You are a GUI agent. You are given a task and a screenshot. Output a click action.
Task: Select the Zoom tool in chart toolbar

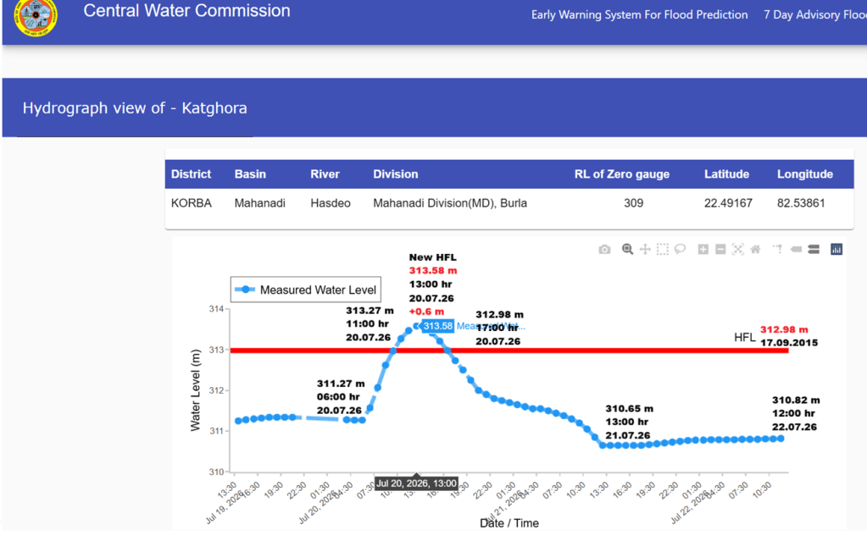[x=627, y=250]
